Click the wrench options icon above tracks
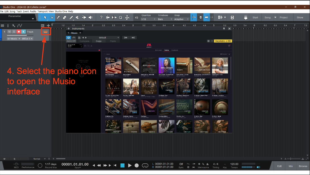310x175 pixels. (x=13, y=26)
